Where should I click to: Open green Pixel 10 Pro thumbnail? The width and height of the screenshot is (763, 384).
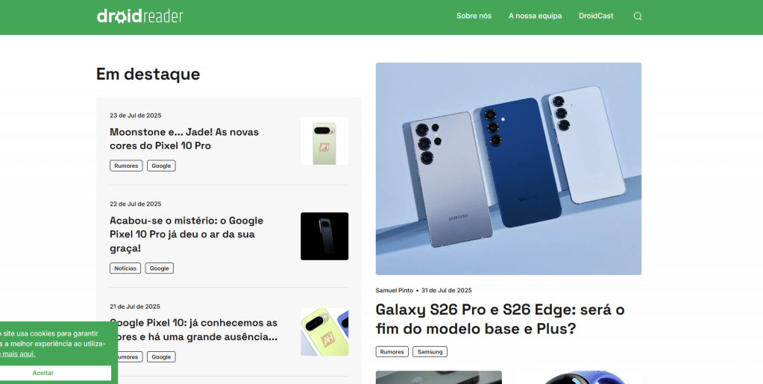tap(324, 141)
